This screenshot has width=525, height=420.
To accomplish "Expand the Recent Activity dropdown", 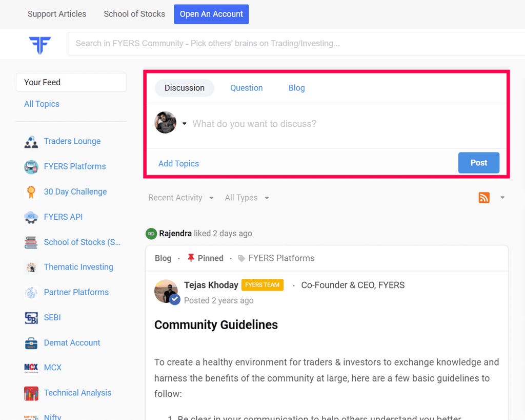I will coord(181,198).
